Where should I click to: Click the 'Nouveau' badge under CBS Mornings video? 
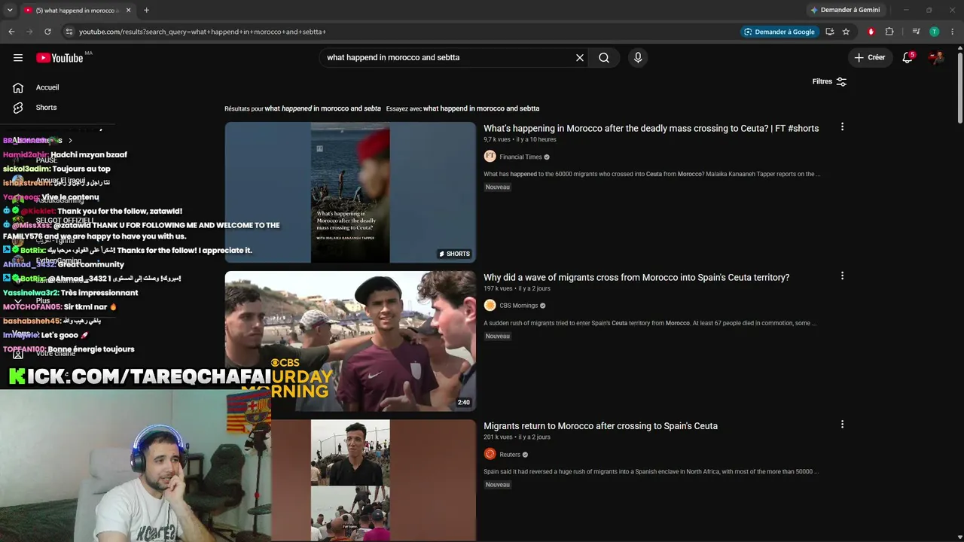click(497, 336)
